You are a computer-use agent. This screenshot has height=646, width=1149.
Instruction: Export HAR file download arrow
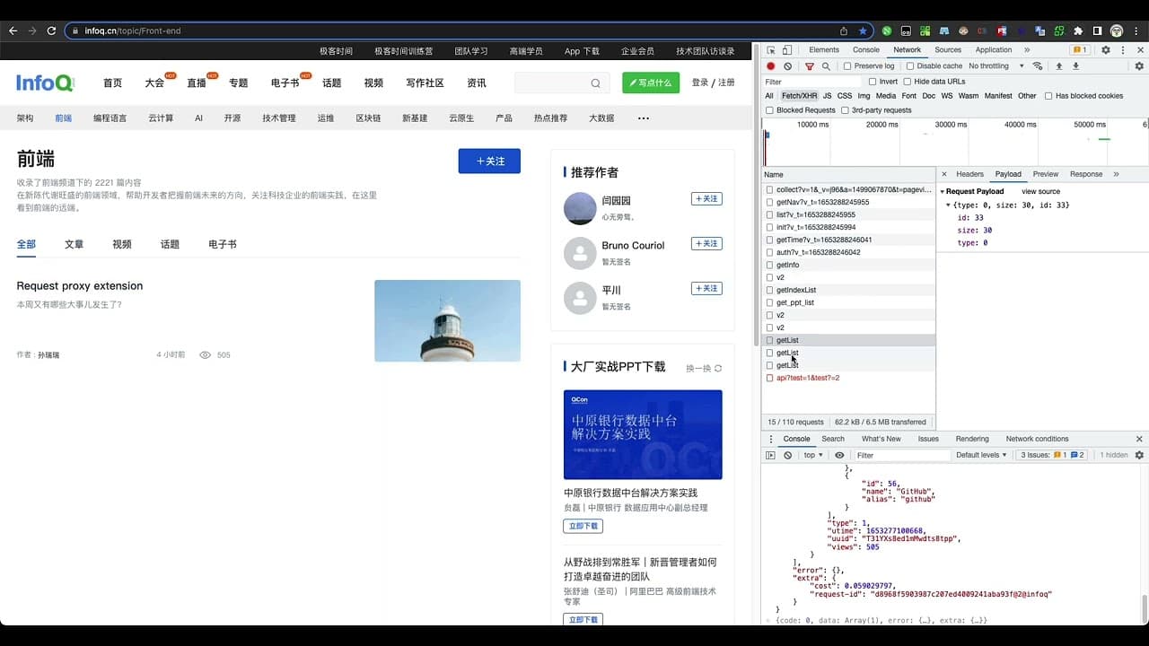click(1076, 66)
